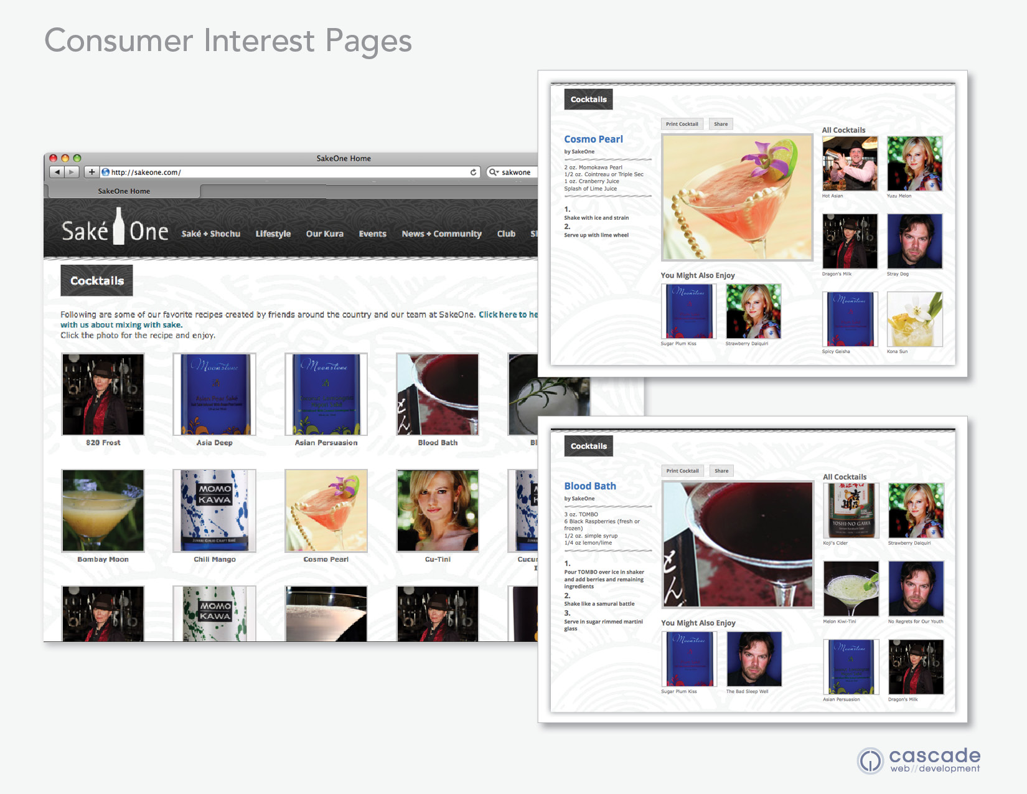This screenshot has width=1027, height=794.
Task: Open The Bad Sleep Well thumbnail
Action: tap(754, 659)
